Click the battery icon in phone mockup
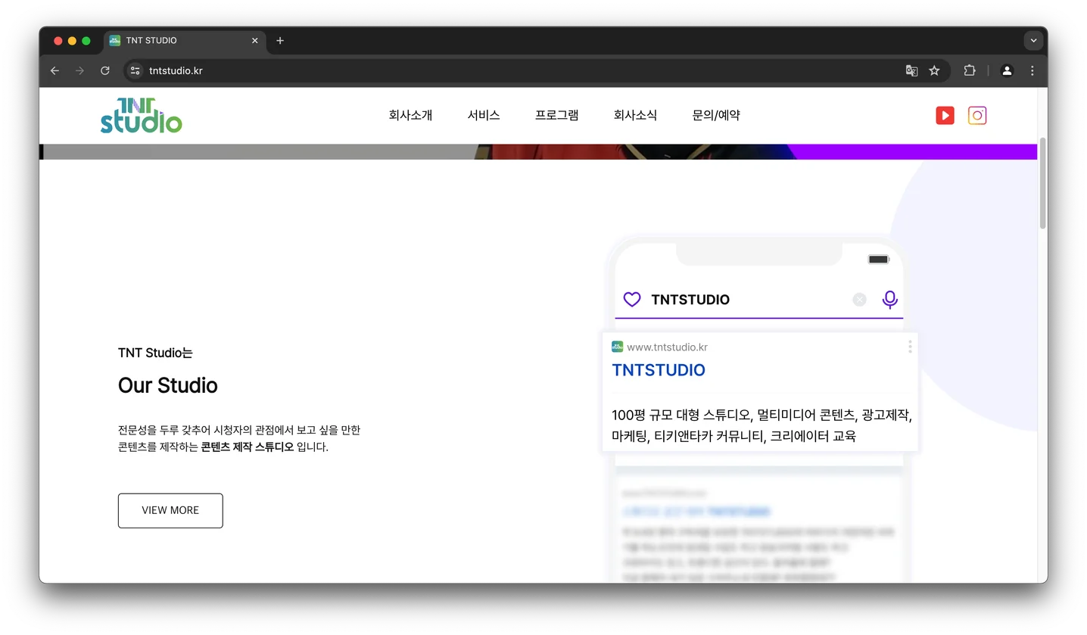This screenshot has height=635, width=1087. [879, 260]
